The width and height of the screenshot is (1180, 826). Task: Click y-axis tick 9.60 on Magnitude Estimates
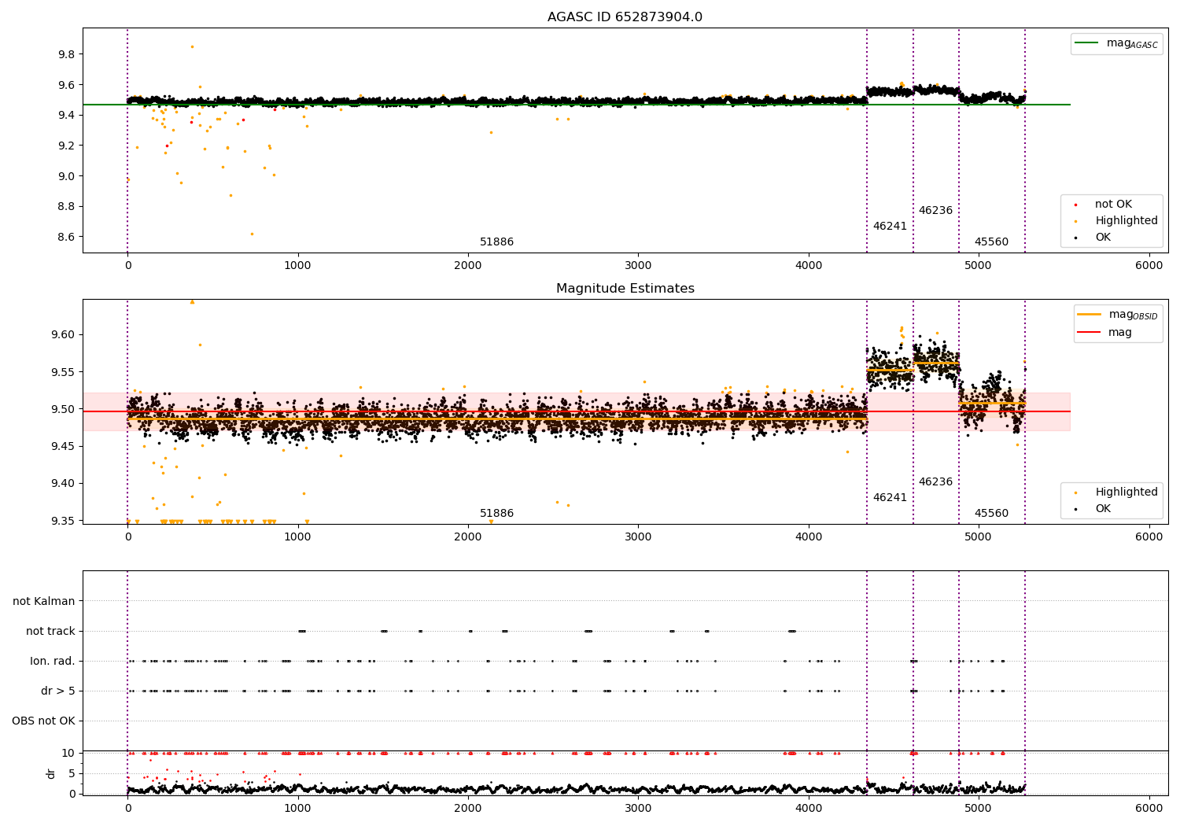[x=63, y=334]
